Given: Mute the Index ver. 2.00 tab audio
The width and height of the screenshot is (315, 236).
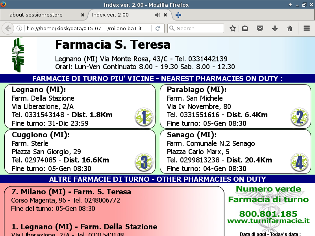Looking at the screenshot, I should 157,15.
